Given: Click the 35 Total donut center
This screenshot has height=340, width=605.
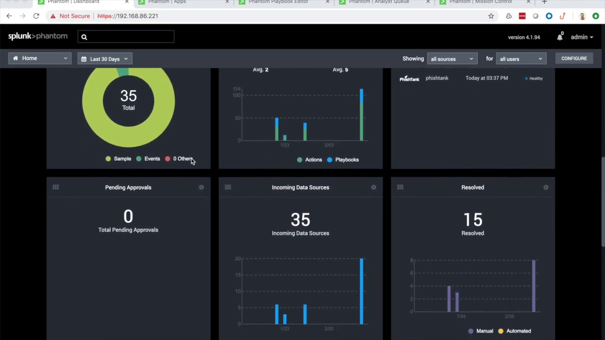Looking at the screenshot, I should click(129, 101).
